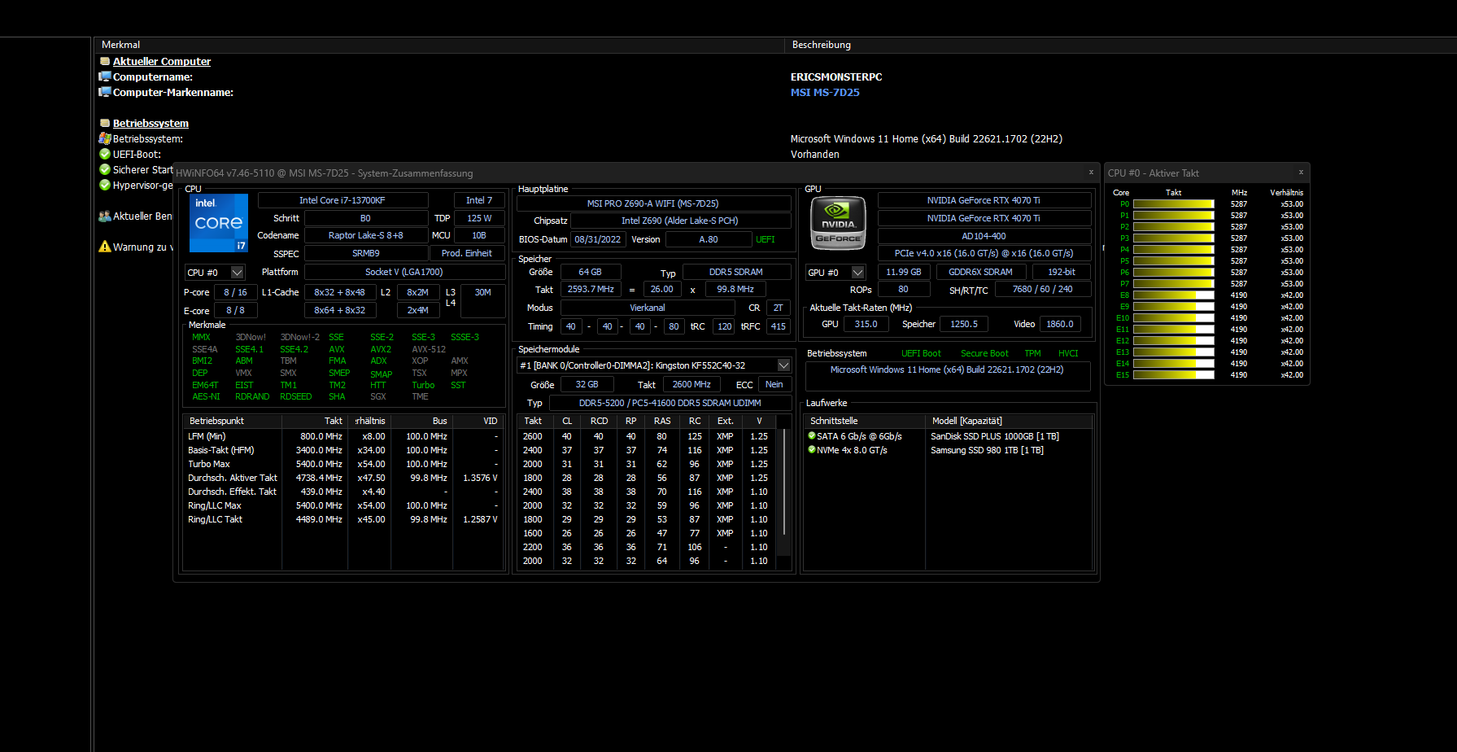Click the Socket V (LGA1700) platform field

[404, 272]
